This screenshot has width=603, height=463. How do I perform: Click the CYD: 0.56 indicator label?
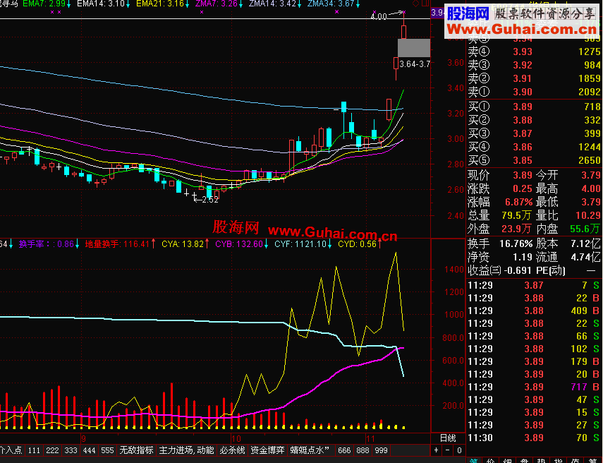click(360, 243)
